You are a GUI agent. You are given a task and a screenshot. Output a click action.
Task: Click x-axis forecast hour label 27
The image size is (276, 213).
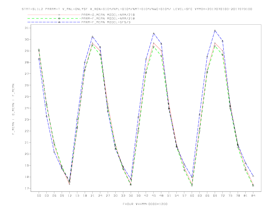click(108, 196)
